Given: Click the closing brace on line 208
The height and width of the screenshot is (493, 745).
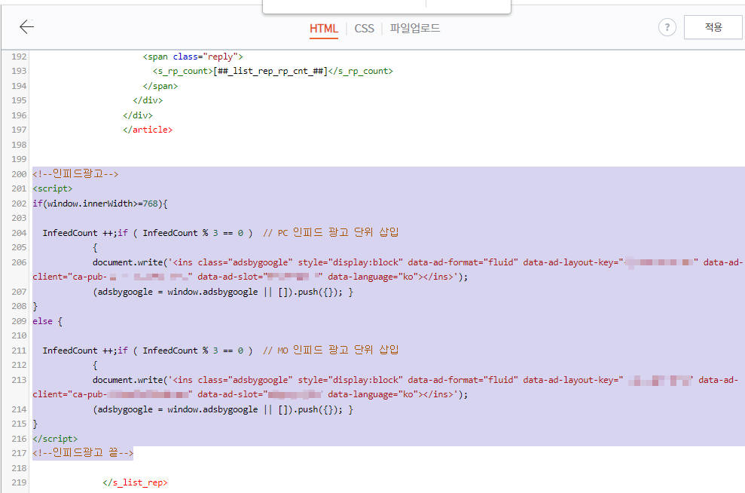Looking at the screenshot, I should 35,306.
